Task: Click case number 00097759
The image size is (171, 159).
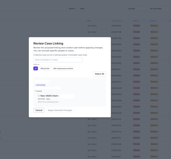Action: [116, 32]
